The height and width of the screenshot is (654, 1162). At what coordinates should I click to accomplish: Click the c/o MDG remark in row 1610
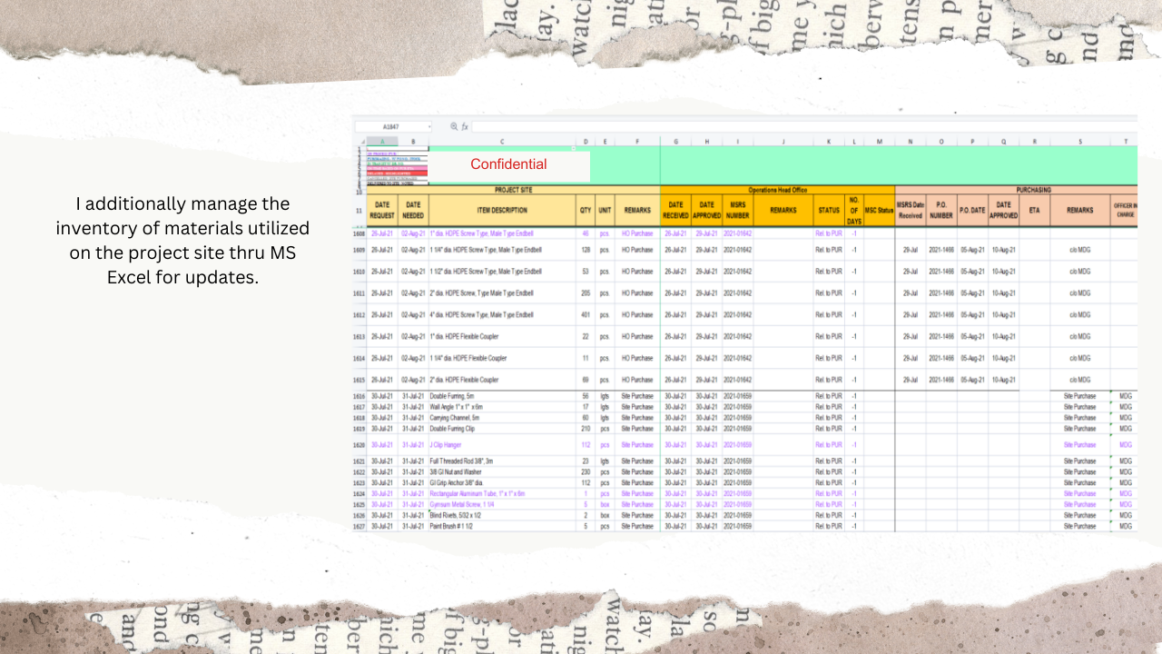(x=1080, y=272)
